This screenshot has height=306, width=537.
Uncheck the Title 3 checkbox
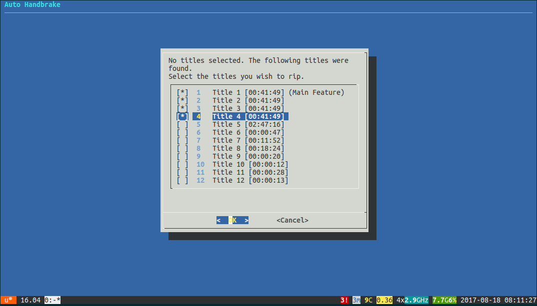[182, 108]
